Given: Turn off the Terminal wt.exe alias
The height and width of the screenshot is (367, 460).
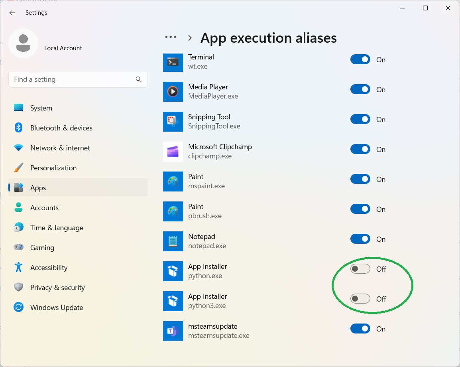Looking at the screenshot, I should (x=360, y=59).
